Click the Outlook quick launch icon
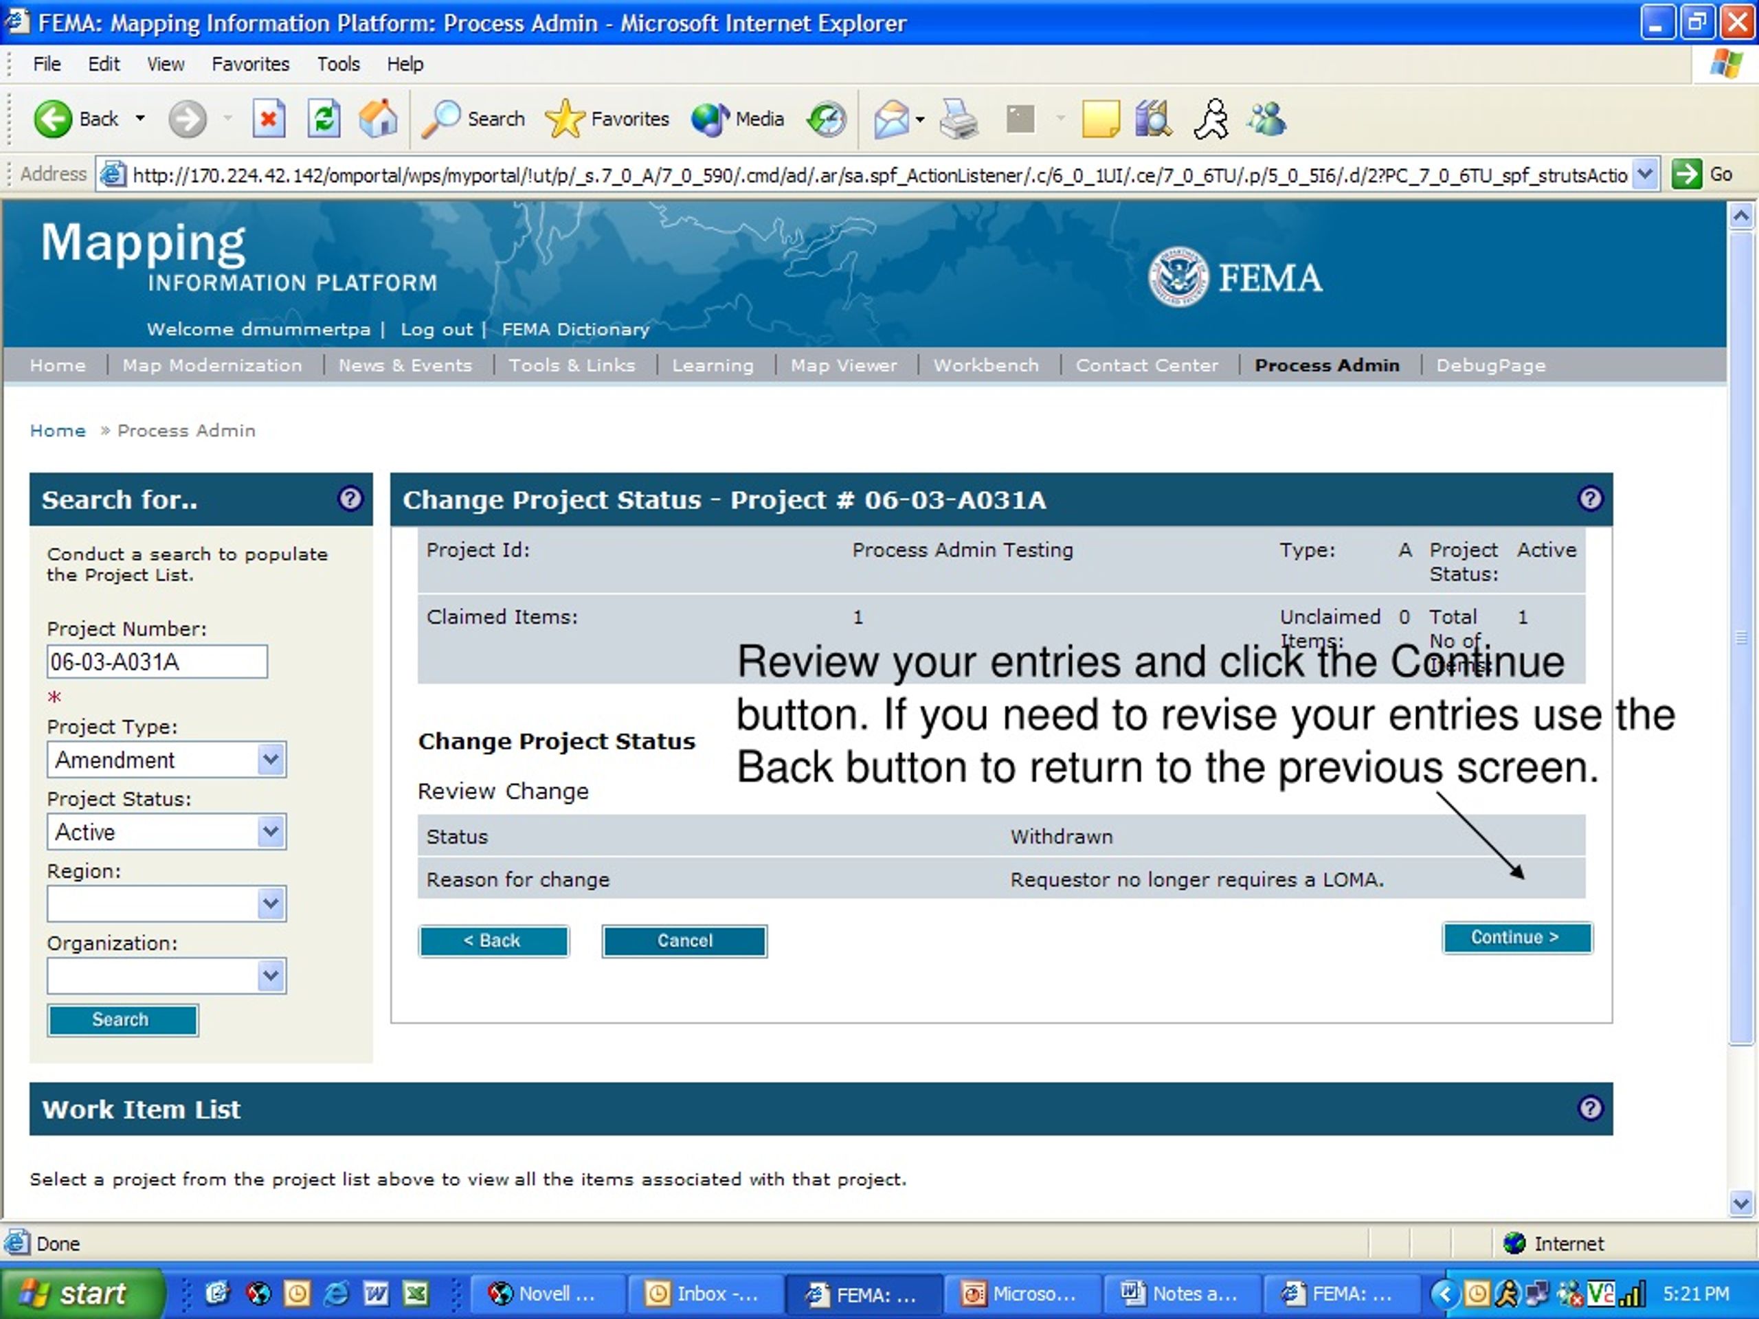 (297, 1294)
